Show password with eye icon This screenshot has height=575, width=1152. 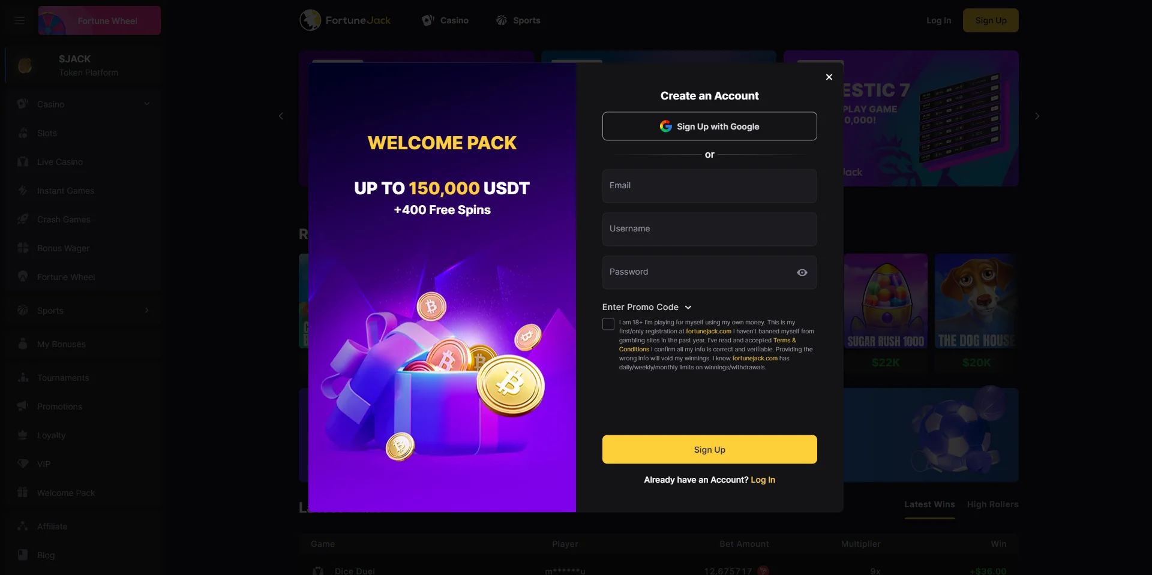pyautogui.click(x=802, y=272)
